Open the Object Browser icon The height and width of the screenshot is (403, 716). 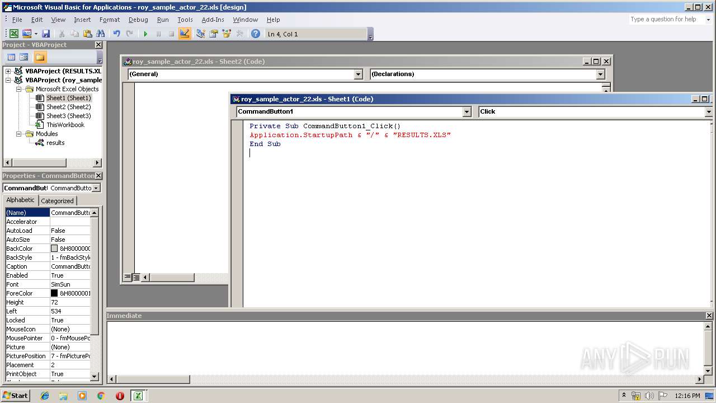pos(227,34)
